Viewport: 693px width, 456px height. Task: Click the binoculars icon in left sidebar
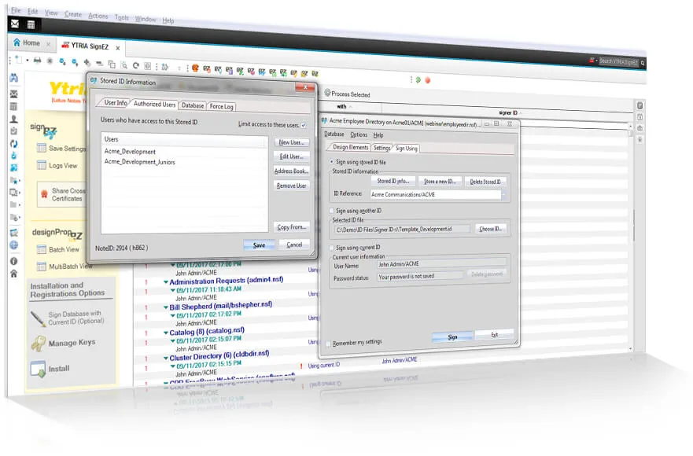tap(13, 78)
